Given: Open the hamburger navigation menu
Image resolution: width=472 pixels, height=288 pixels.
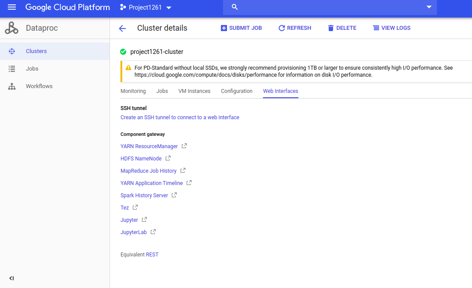Looking at the screenshot, I should coord(12,7).
